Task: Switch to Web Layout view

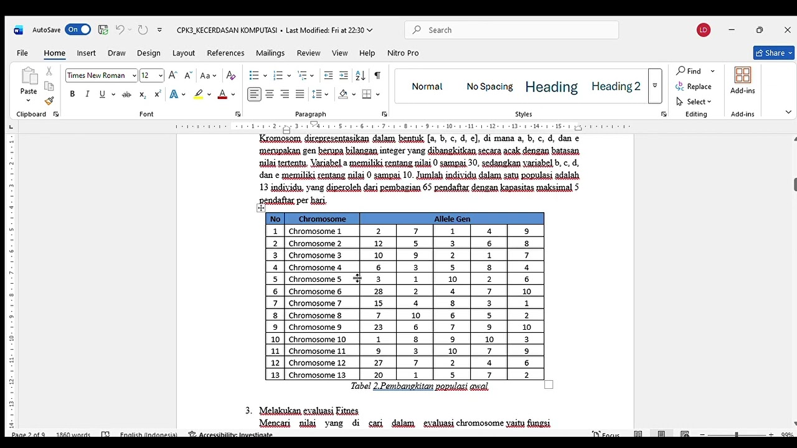Action: pyautogui.click(x=684, y=434)
